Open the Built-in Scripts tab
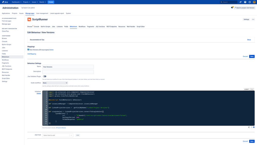257x145 pixels. click(x=45, y=27)
